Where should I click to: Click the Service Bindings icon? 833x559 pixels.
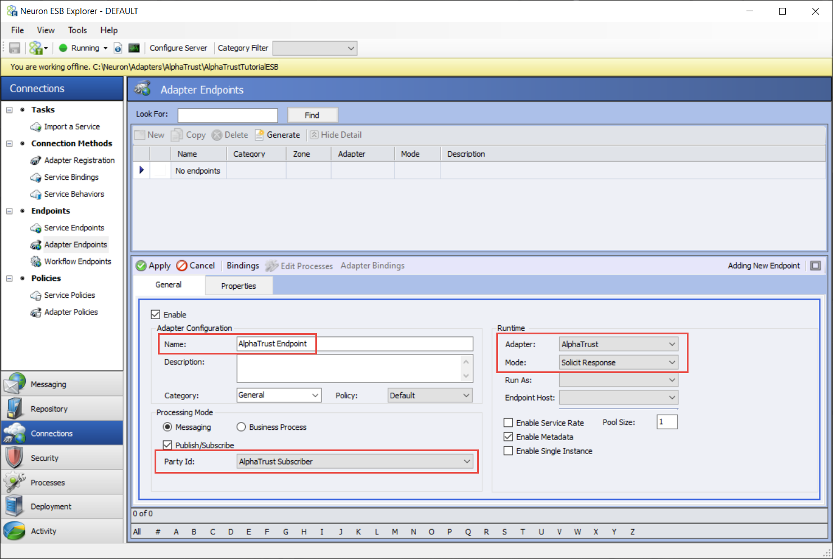36,178
